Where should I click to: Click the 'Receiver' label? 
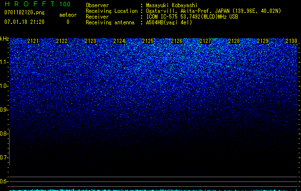tap(97, 17)
